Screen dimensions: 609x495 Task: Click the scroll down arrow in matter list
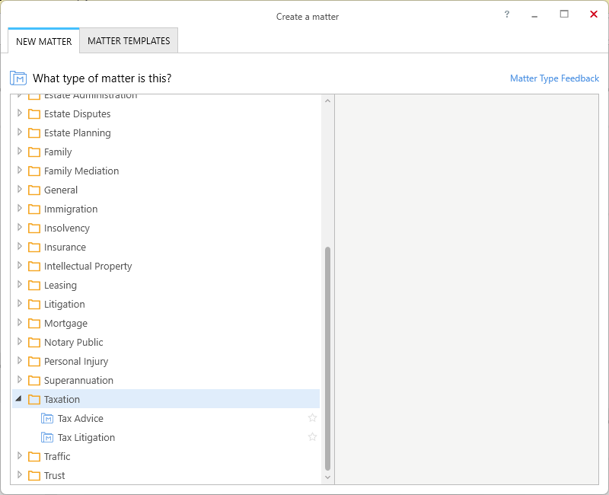[x=328, y=477]
